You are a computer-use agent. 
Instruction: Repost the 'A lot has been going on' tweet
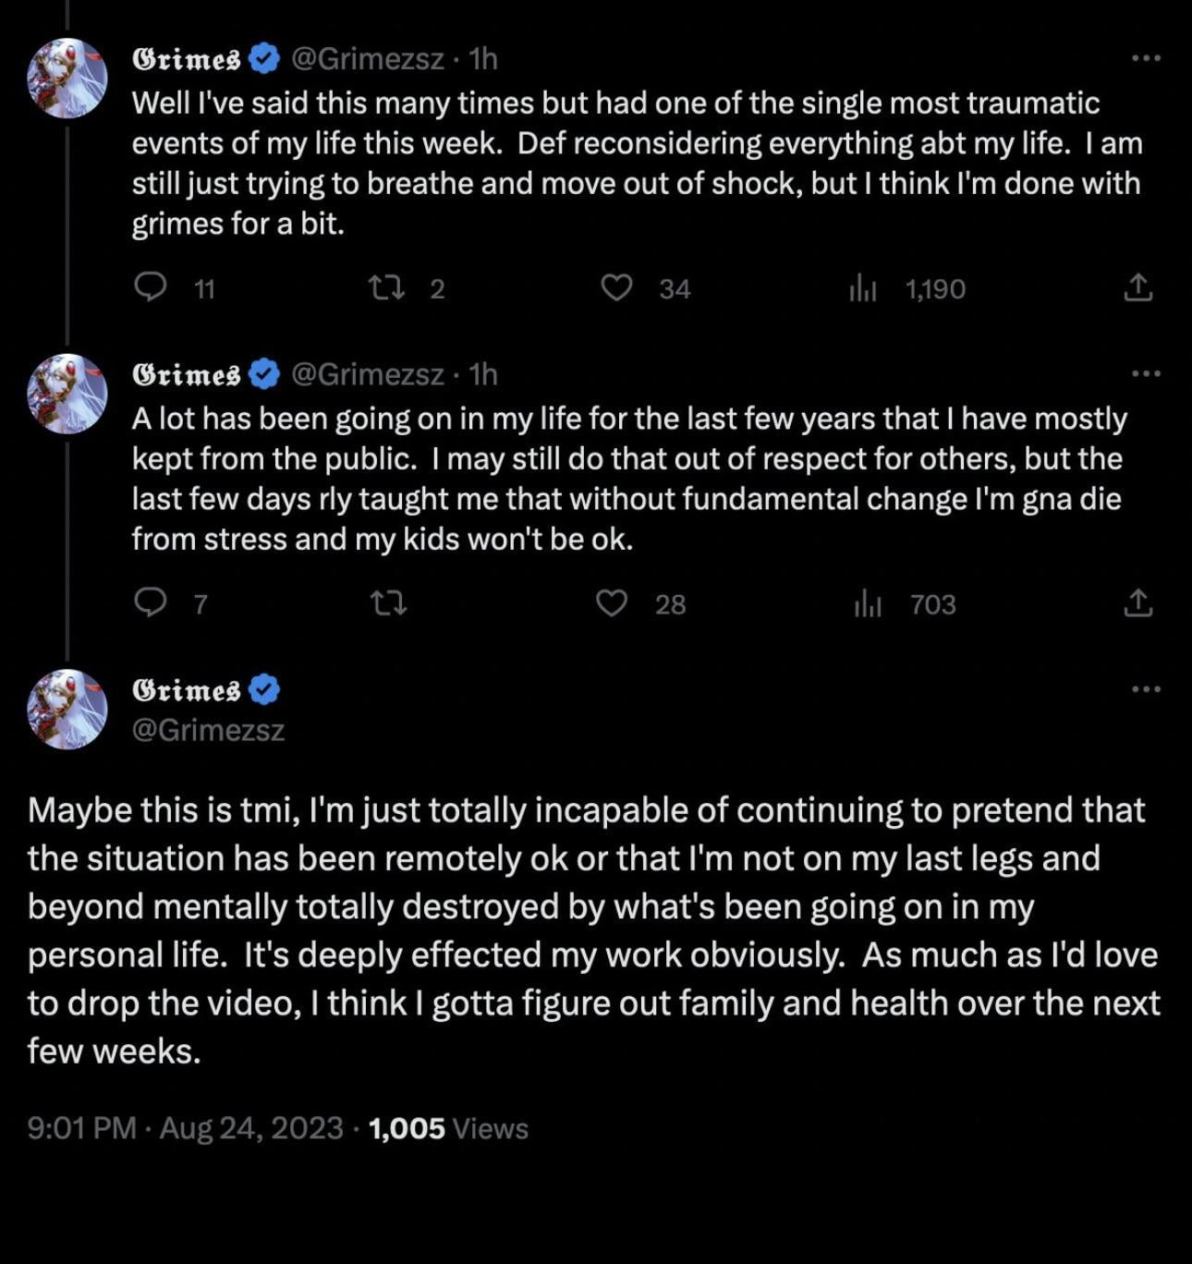[x=387, y=603]
